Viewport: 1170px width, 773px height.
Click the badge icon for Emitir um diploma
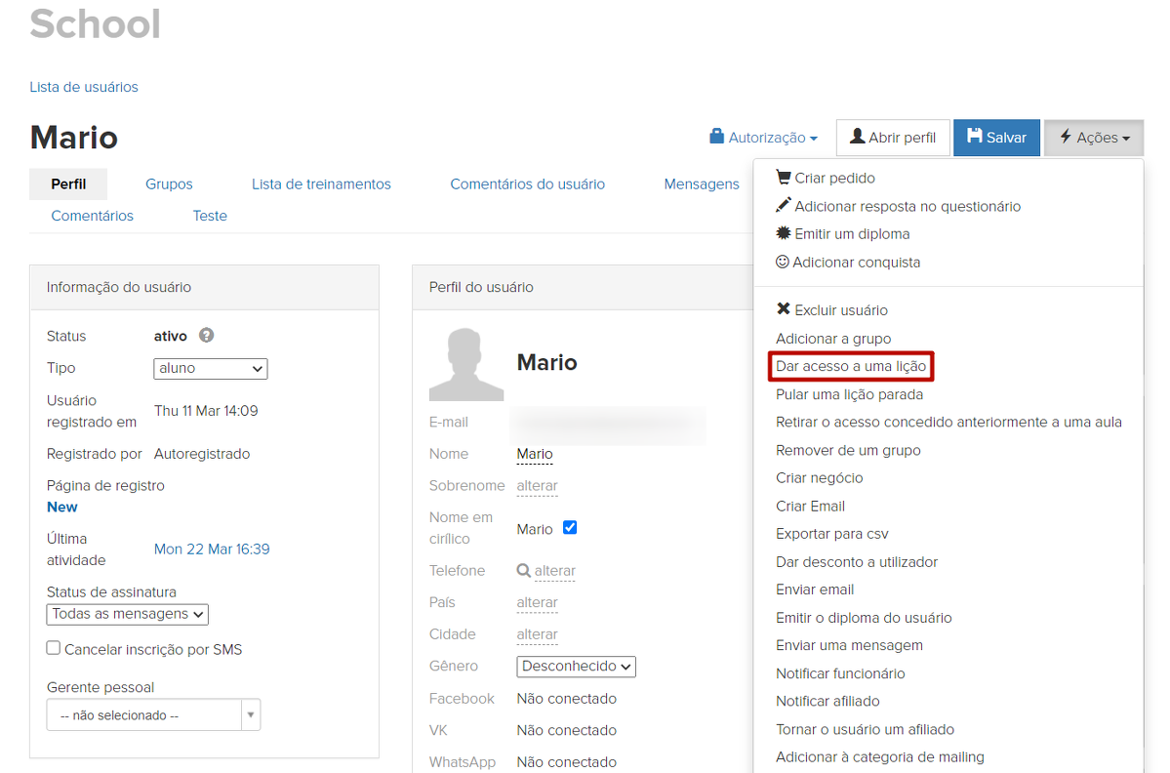click(783, 233)
